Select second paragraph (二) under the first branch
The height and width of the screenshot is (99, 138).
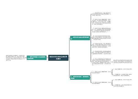(x=102, y=22)
